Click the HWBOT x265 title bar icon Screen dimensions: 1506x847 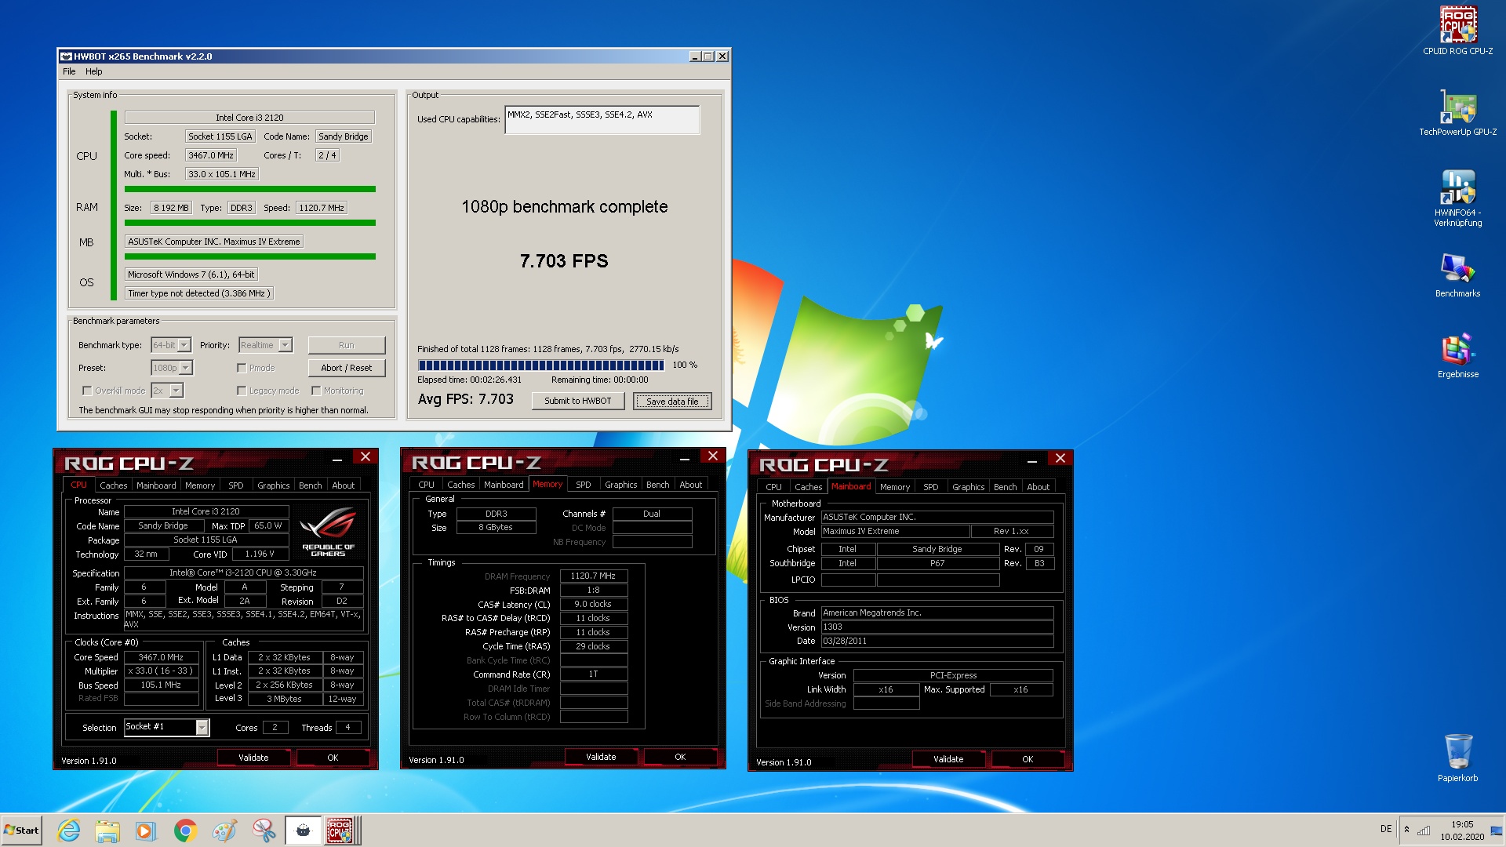[x=66, y=56]
